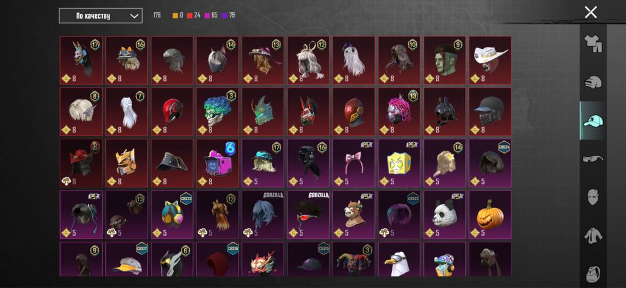Viewport: 626px width, 288px height.
Task: Select the cap headwear category icon
Action: click(x=593, y=121)
